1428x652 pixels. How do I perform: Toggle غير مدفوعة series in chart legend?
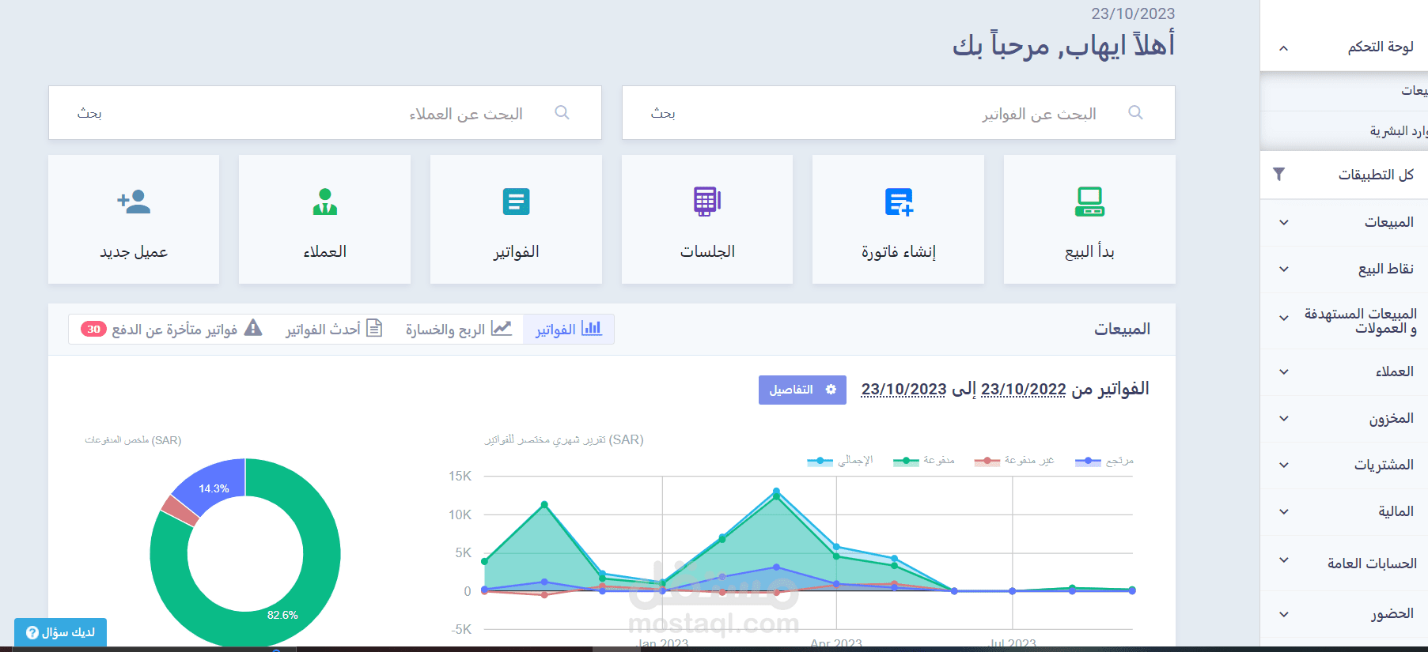point(1014,461)
